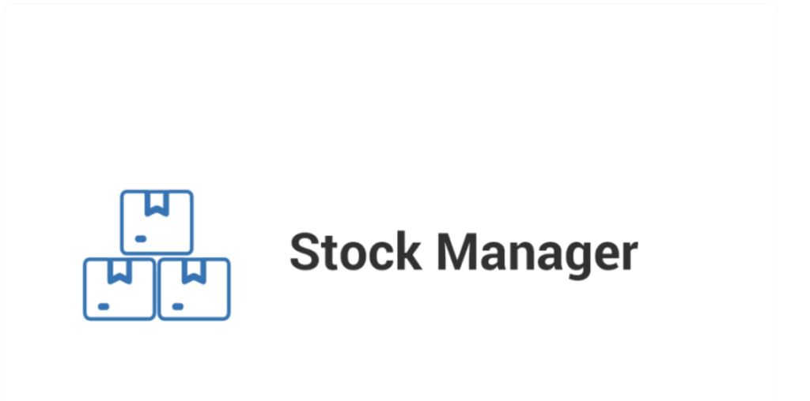The image size is (810, 401).
Task: Click the ribbon tape on the bottom-right box
Action: click(x=194, y=272)
